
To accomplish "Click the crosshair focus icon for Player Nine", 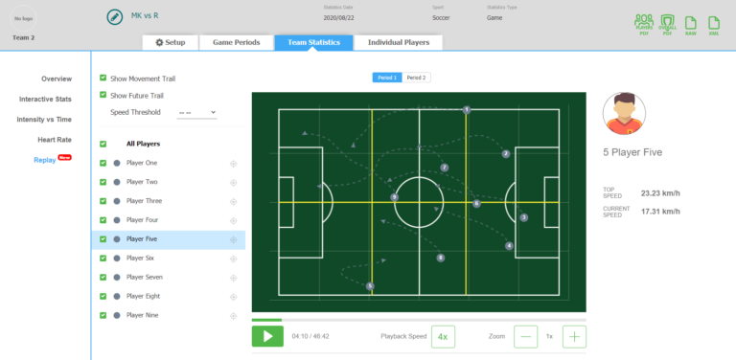I will 233,316.
